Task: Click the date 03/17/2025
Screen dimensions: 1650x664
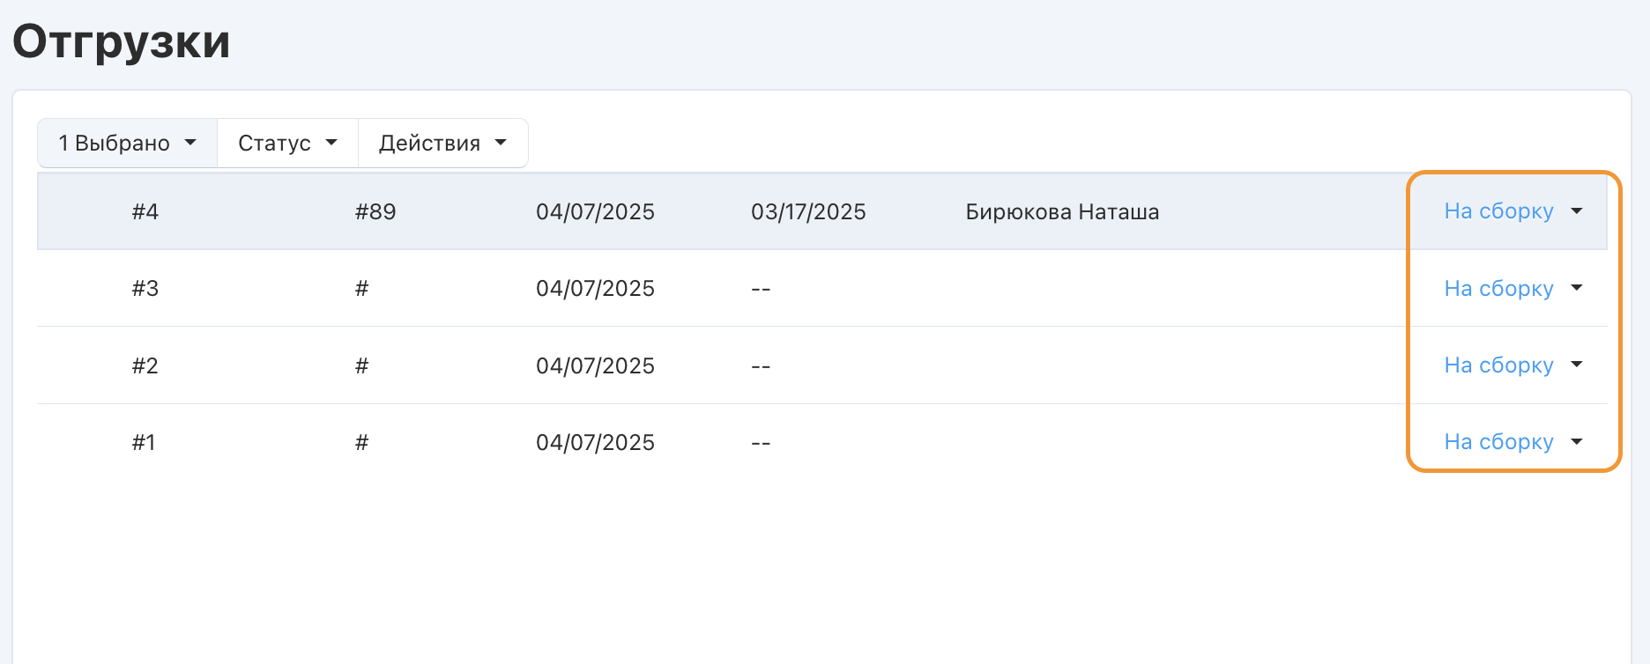Action: coord(808,212)
